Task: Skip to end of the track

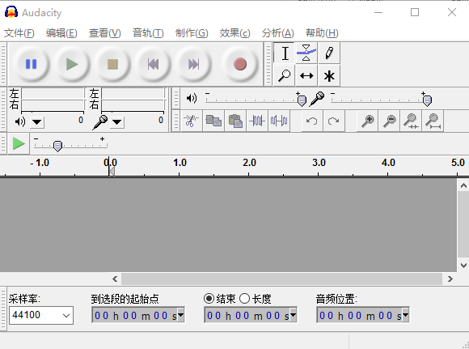Action: [x=193, y=64]
